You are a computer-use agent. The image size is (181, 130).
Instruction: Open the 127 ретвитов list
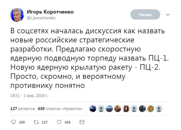click(x=22, y=109)
